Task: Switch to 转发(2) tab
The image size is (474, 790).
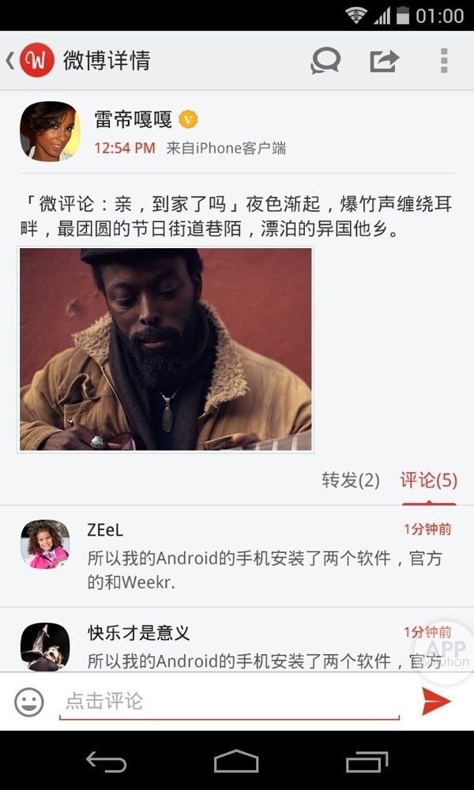Action: click(x=351, y=480)
